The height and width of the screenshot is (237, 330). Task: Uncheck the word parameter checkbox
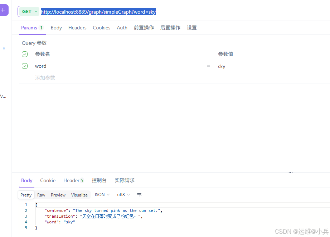pyautogui.click(x=25, y=66)
